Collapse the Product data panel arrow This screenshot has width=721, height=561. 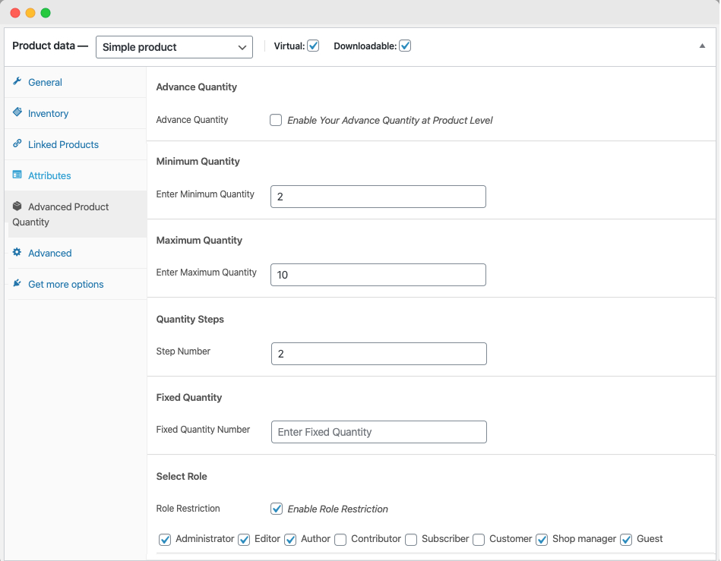coord(702,46)
